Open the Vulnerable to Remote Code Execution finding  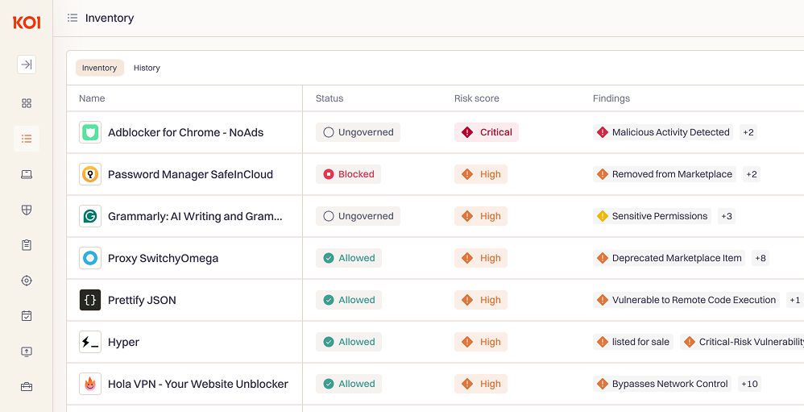(x=686, y=300)
